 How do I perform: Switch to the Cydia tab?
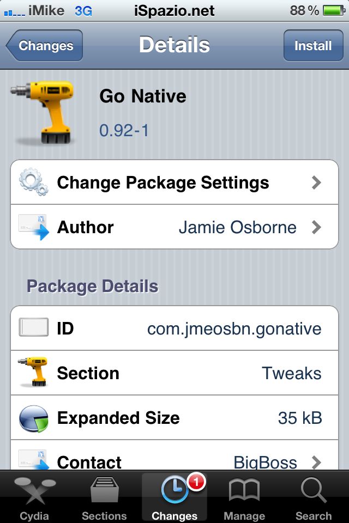[x=34, y=497]
